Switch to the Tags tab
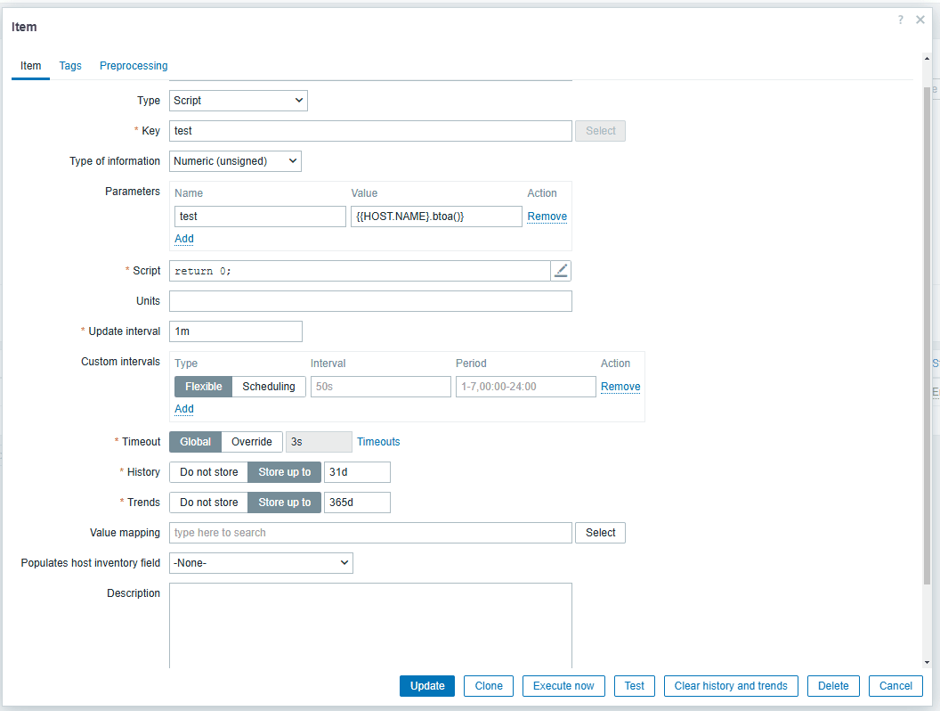This screenshot has height=711, width=940. point(70,66)
